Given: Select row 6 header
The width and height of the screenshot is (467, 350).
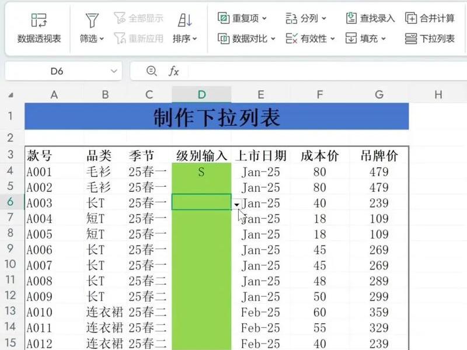Looking at the screenshot, I should (11, 202).
